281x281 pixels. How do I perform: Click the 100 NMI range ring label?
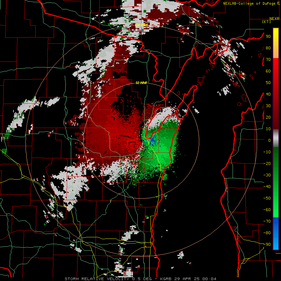tap(141, 25)
